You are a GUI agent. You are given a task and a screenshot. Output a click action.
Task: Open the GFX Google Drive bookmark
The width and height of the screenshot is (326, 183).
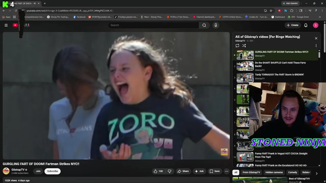click(298, 17)
